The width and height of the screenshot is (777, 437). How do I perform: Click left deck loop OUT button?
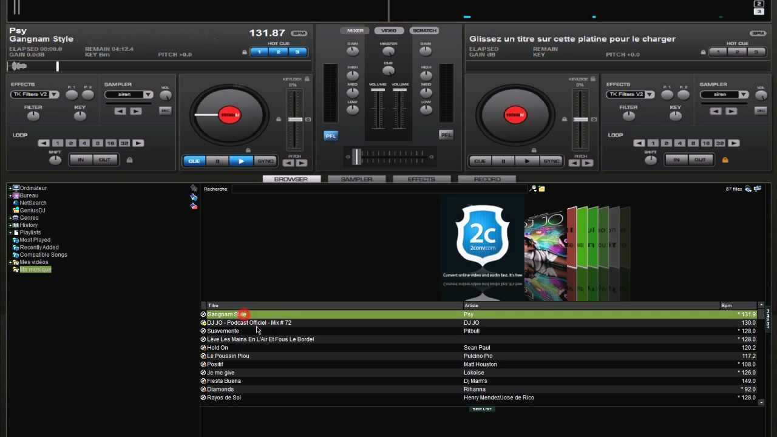click(x=105, y=160)
